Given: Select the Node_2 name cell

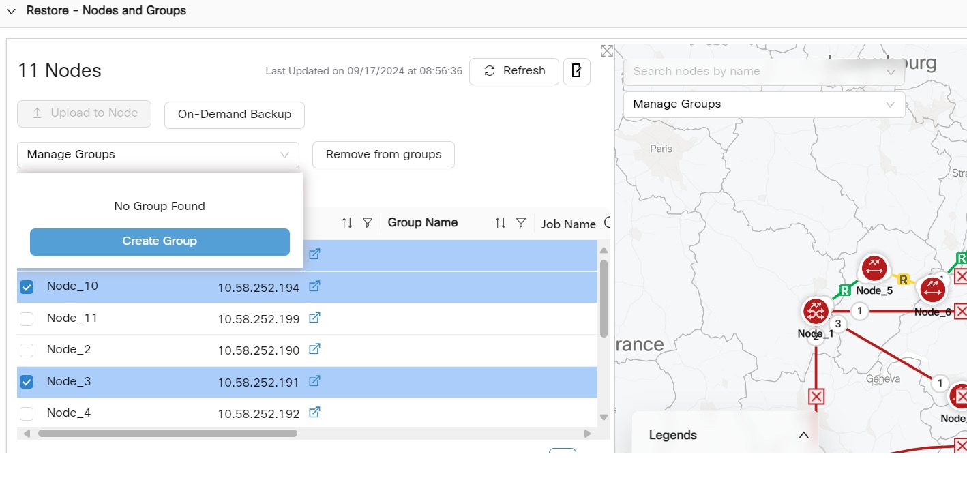Looking at the screenshot, I should coord(69,349).
